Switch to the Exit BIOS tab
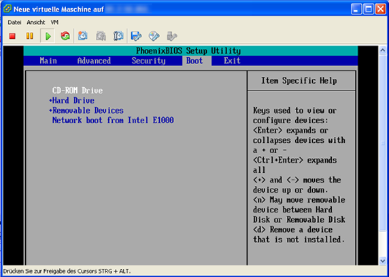This screenshot has width=389, height=277. click(x=232, y=61)
